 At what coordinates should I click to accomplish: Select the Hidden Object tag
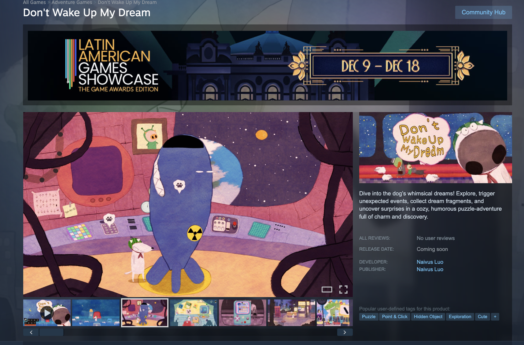coord(428,317)
